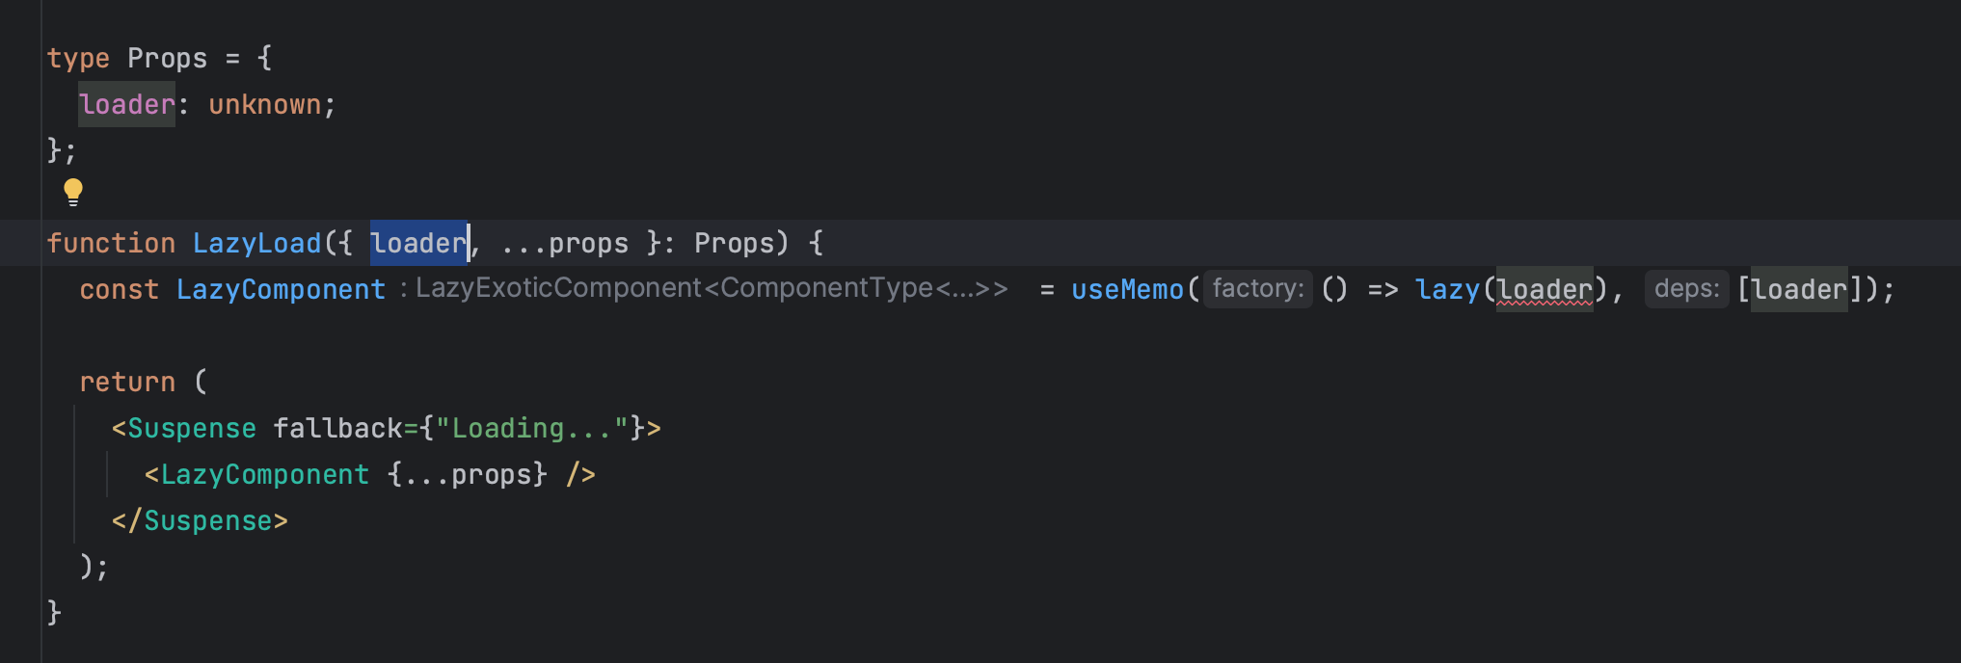Click the closing Suspense tag

pyautogui.click(x=200, y=520)
